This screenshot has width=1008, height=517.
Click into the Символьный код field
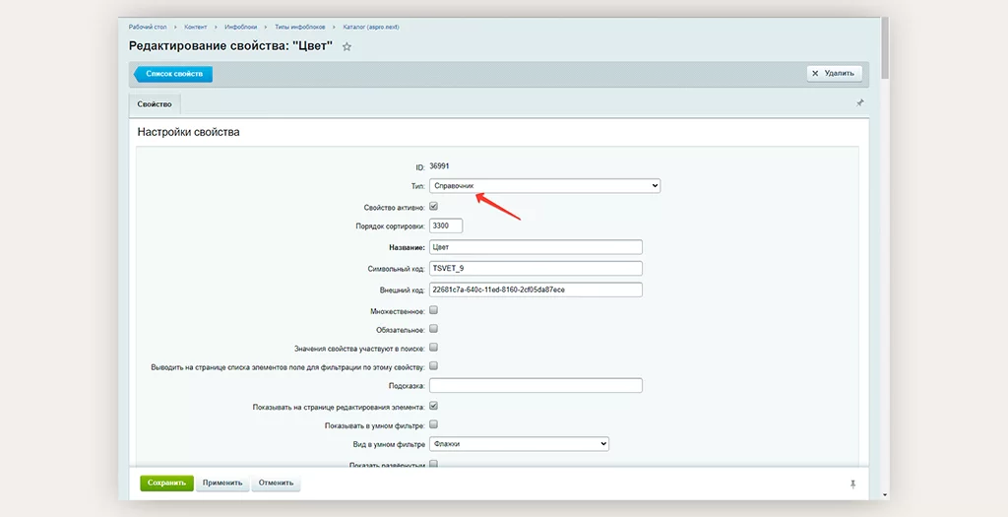pyautogui.click(x=535, y=268)
